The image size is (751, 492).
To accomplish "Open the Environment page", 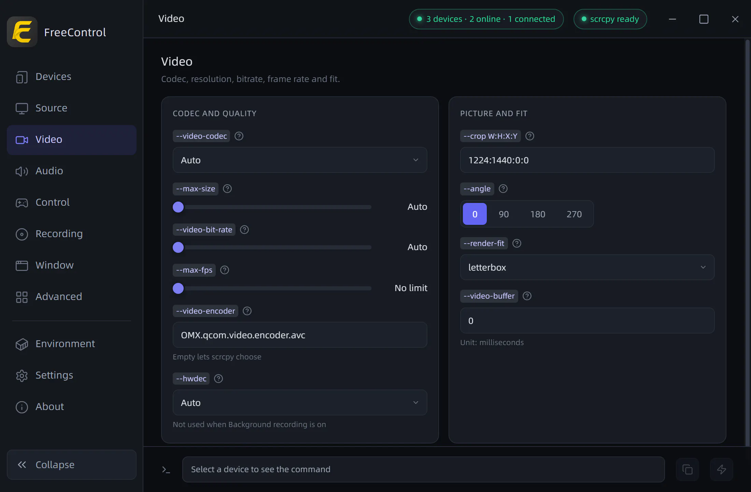I will tap(72, 344).
